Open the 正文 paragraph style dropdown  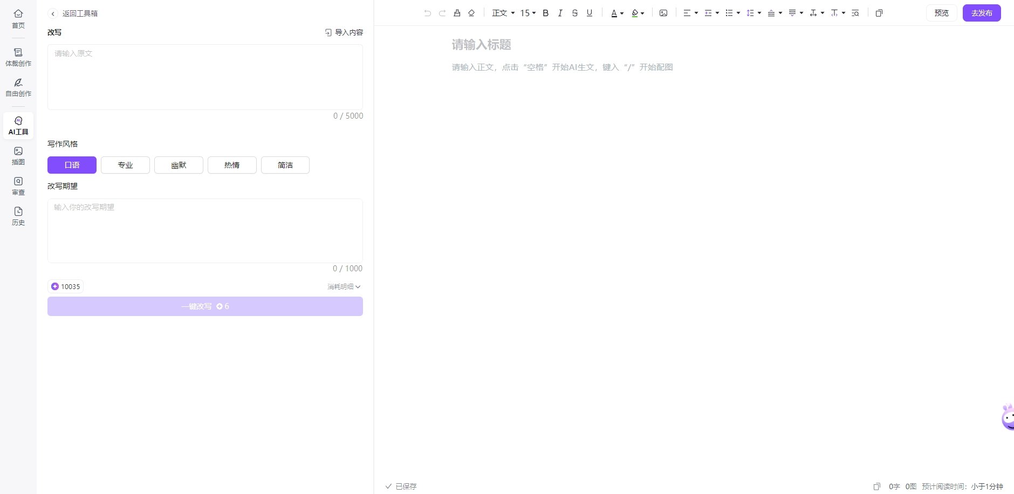(503, 13)
